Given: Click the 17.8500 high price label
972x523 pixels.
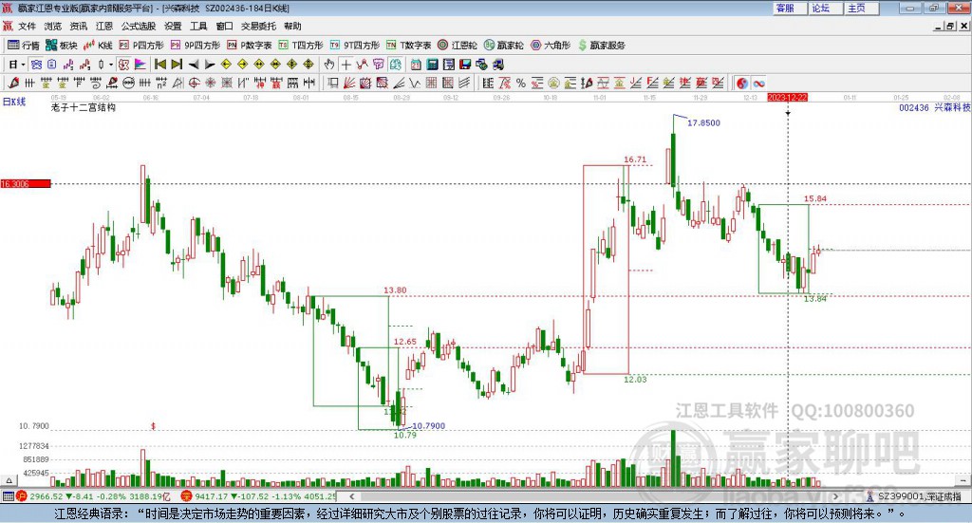Looking at the screenshot, I should (703, 122).
